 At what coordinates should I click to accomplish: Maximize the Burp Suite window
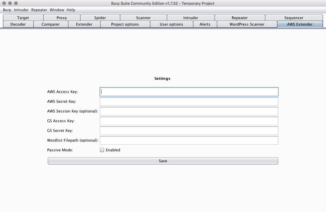click(x=16, y=3)
